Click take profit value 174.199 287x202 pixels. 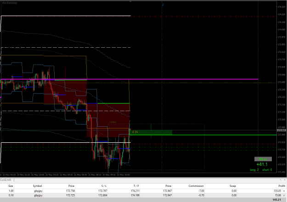point(135,196)
